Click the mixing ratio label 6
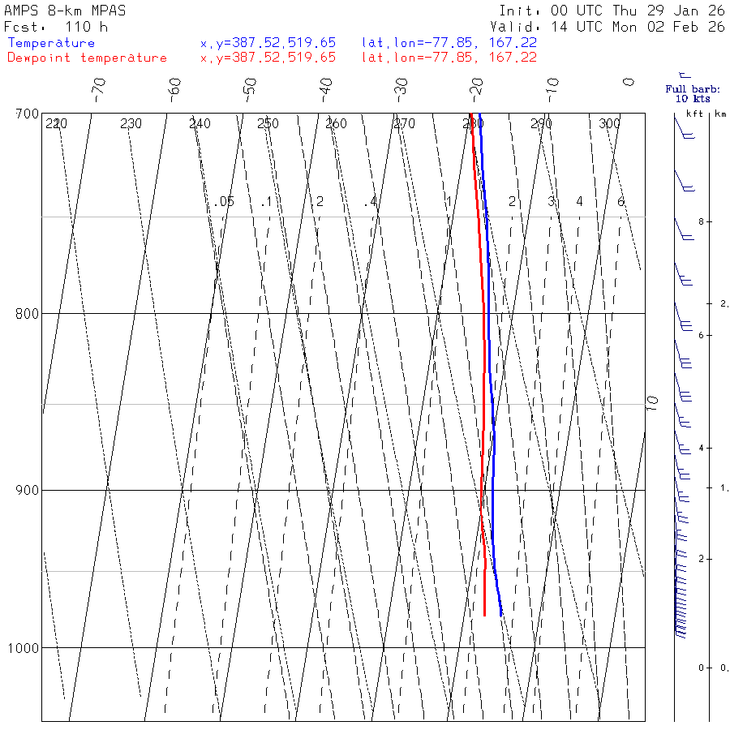 [x=620, y=201]
